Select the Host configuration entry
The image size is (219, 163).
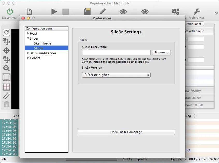pyautogui.click(x=33, y=33)
